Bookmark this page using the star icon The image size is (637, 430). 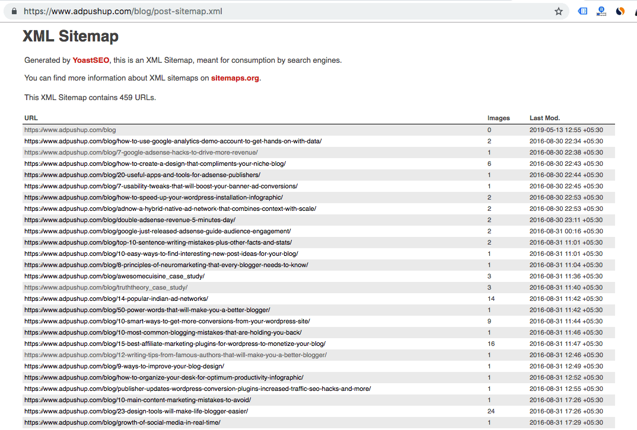click(558, 11)
